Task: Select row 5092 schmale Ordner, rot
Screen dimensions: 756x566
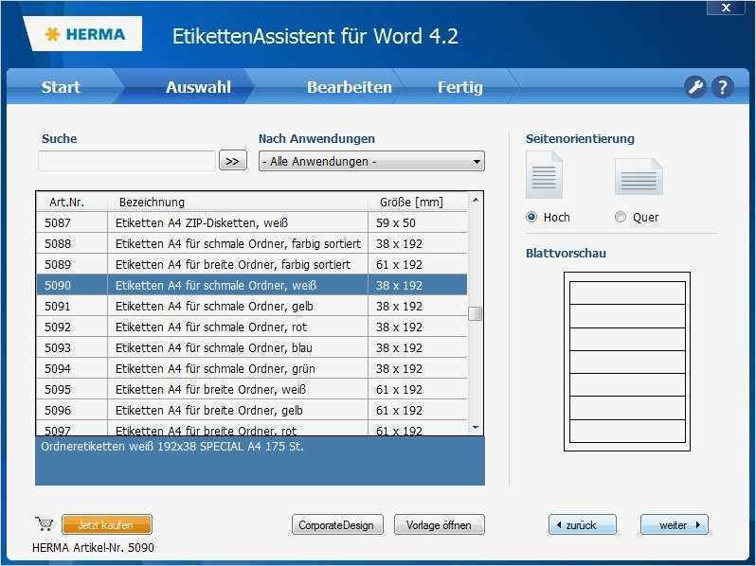Action: click(252, 327)
